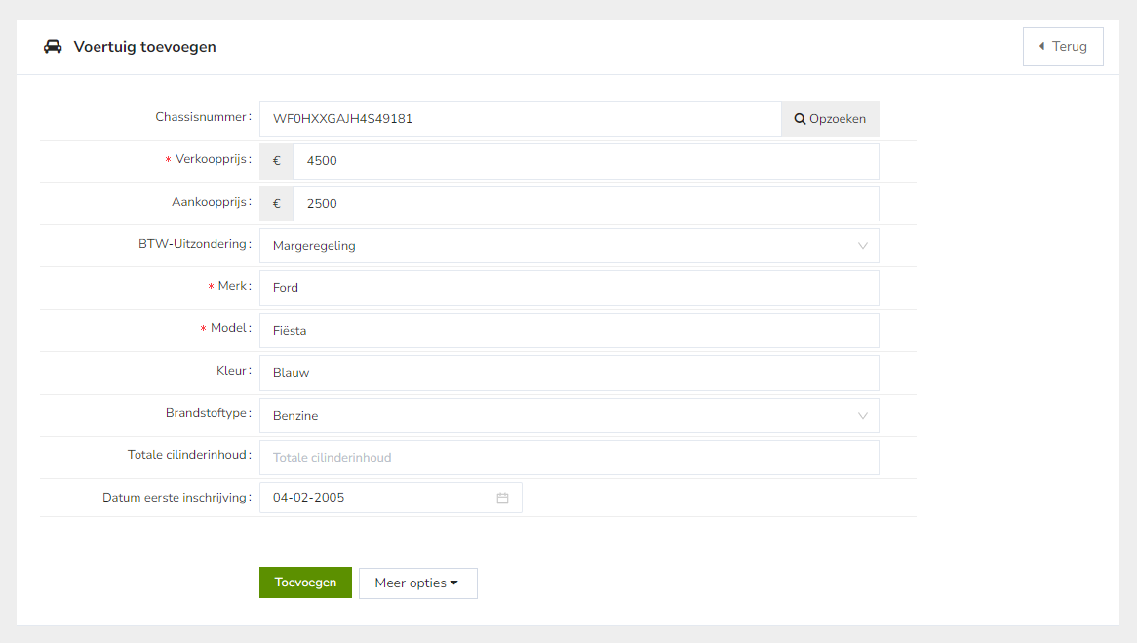Expand the Meer opties dropdown
This screenshot has width=1137, height=643.
[417, 583]
